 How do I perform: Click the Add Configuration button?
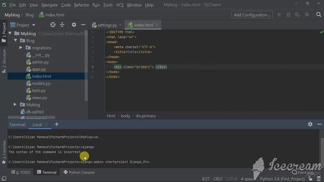click(x=252, y=15)
